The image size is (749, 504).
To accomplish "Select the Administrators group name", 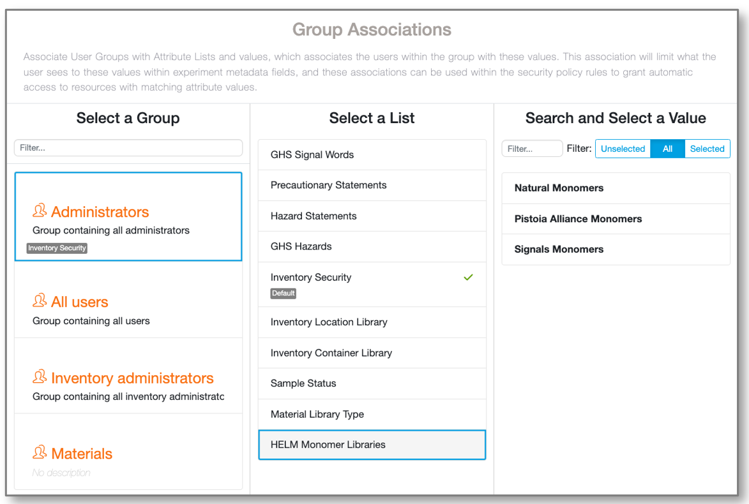I will click(x=100, y=212).
